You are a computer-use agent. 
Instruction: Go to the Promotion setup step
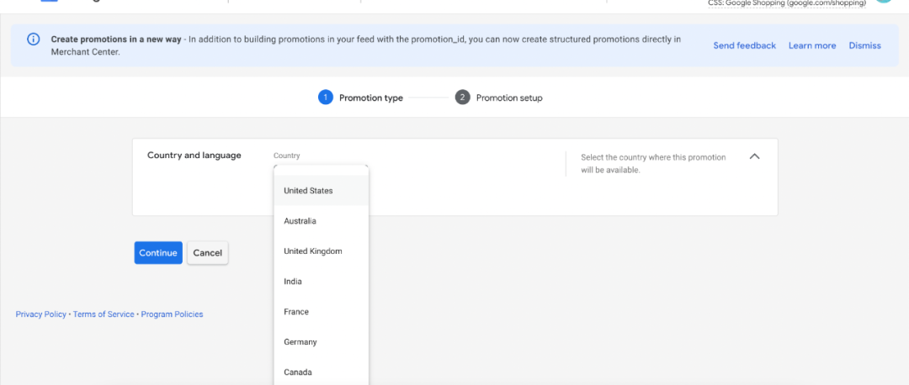coord(508,98)
